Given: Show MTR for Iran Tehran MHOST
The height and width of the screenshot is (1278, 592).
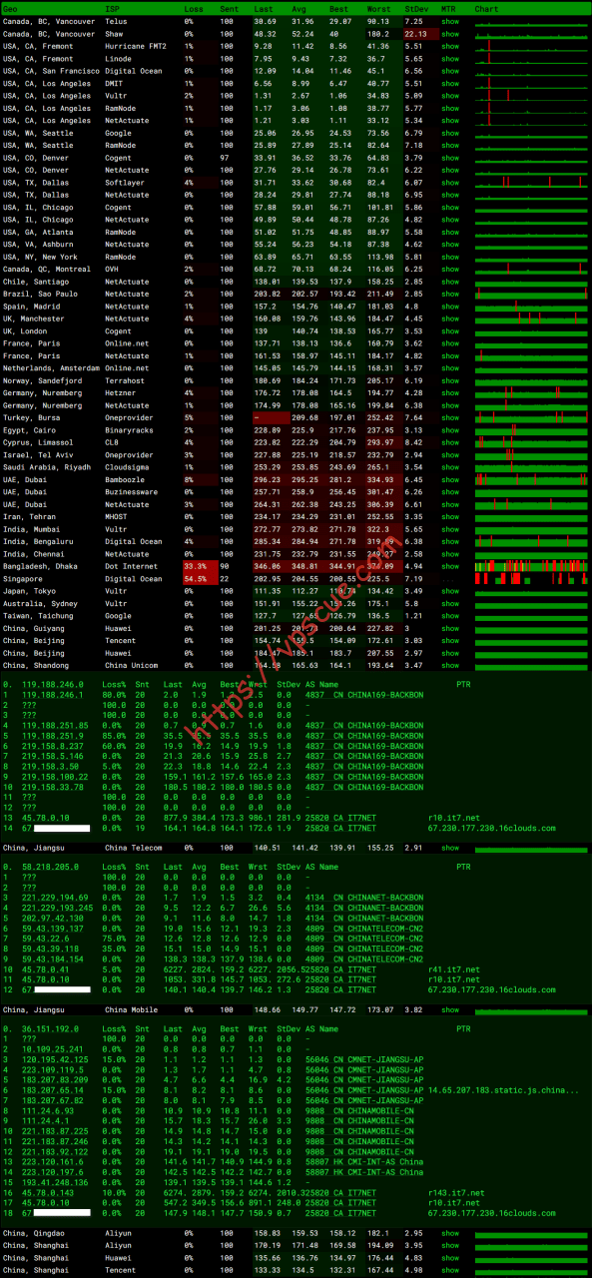Looking at the screenshot, I should tap(450, 517).
